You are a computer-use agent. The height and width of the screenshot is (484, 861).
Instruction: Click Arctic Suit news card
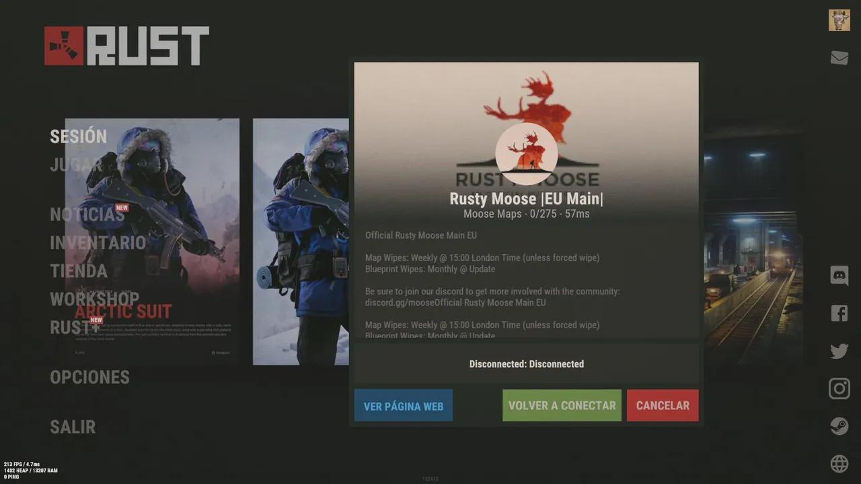(152, 242)
